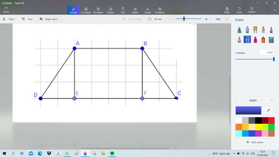Choose the bright red colour swatch
Viewport: 279px width, 157px height.
[x=271, y=120]
